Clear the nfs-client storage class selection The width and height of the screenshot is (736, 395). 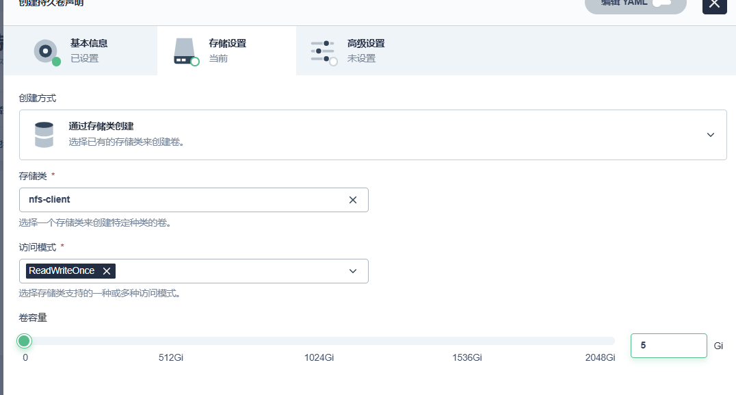coord(353,200)
